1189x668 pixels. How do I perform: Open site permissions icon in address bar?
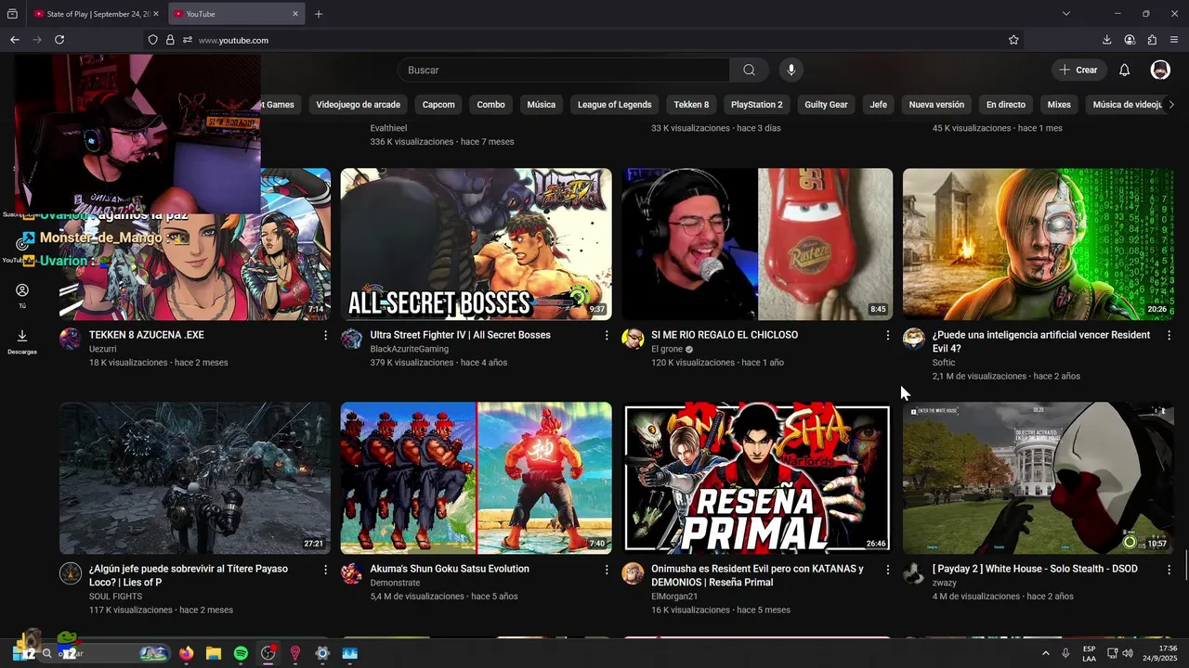[188, 40]
